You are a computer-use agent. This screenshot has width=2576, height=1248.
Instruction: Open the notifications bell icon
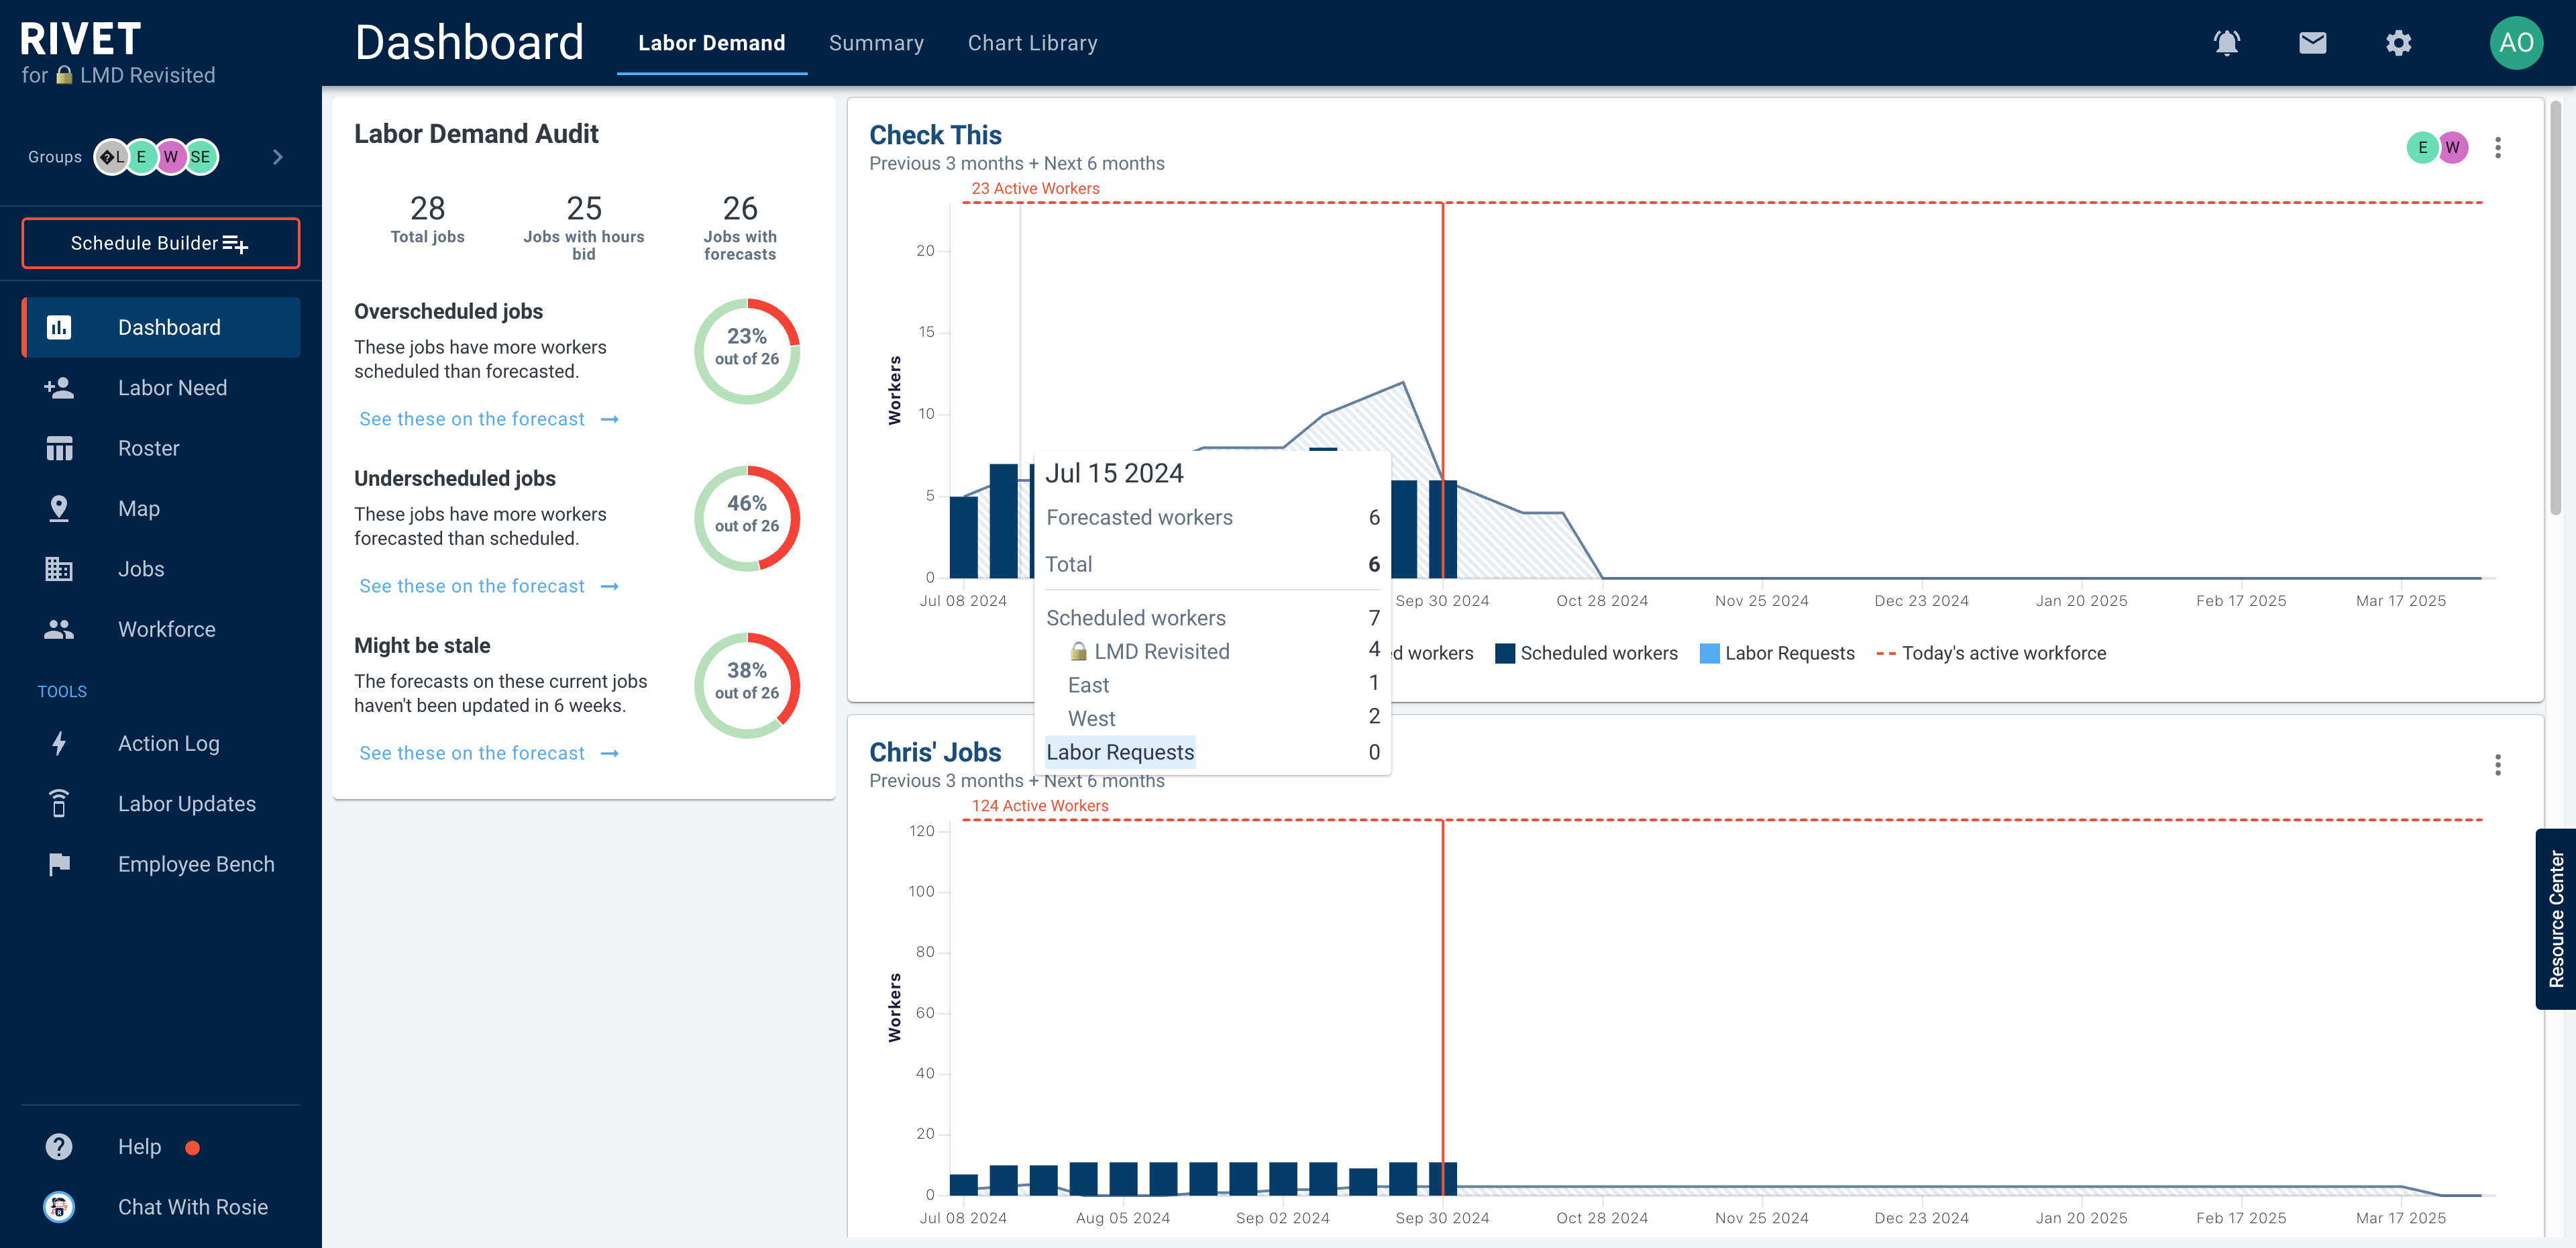(2226, 43)
